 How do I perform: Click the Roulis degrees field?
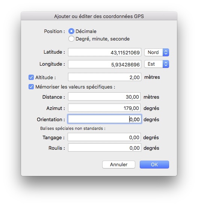tap(104, 148)
